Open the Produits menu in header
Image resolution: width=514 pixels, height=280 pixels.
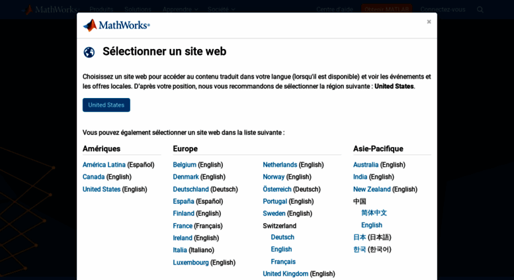101,9
